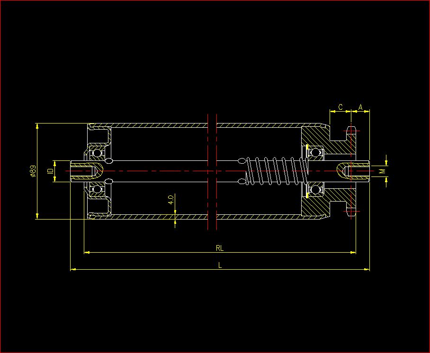Select the L overall length label
Viewport: 430px width, 353px height.
[x=220, y=265]
